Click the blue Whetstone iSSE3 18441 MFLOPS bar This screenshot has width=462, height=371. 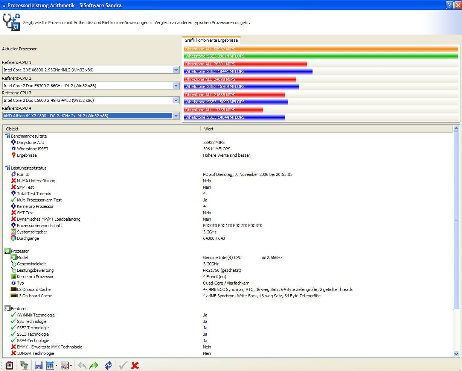[x=248, y=71]
